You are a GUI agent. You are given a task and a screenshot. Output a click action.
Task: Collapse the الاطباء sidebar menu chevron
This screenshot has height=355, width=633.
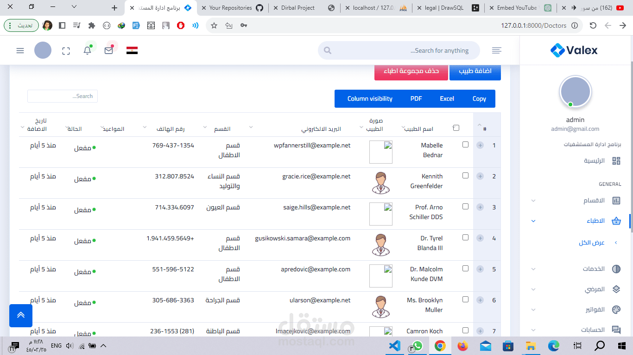[x=533, y=221]
